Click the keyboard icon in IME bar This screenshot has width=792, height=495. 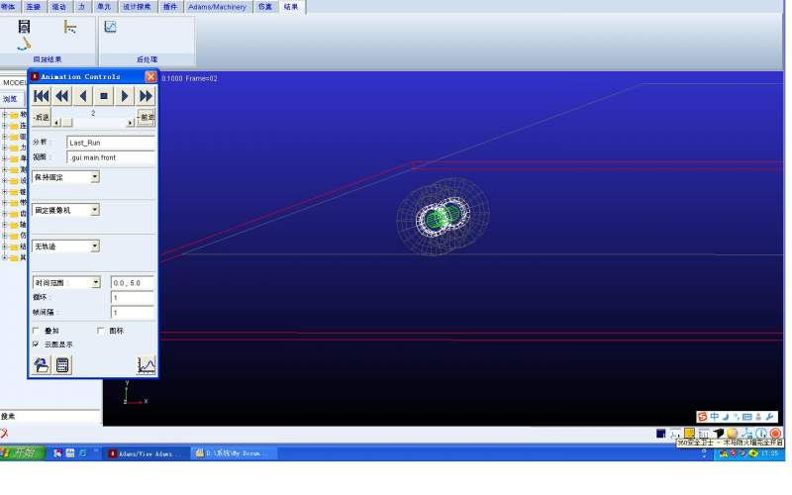(747, 417)
